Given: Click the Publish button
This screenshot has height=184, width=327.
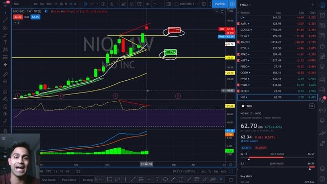Looking at the screenshot, I should 220,4.
